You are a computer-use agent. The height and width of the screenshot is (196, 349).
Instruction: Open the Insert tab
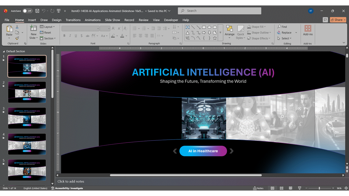coord(32,20)
